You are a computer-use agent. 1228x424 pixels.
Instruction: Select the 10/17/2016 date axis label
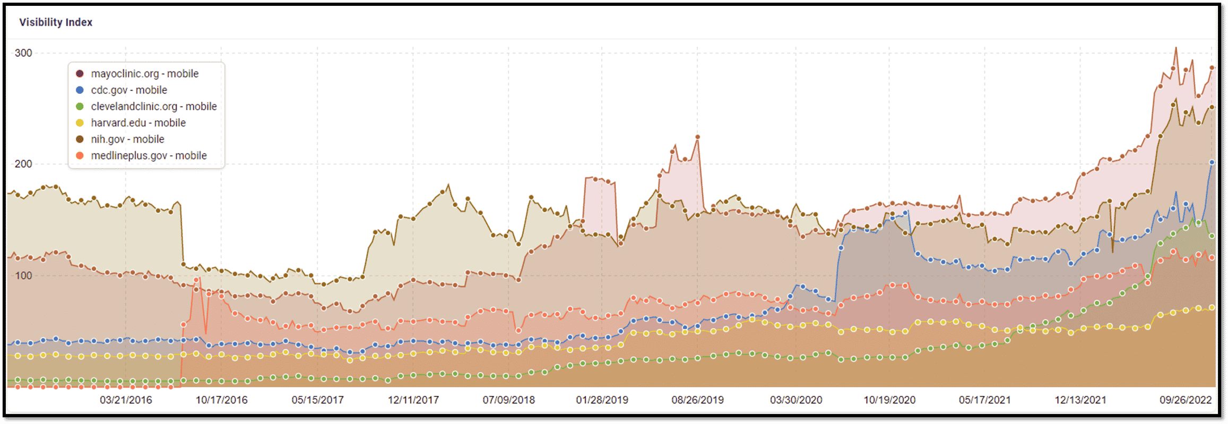(x=221, y=400)
